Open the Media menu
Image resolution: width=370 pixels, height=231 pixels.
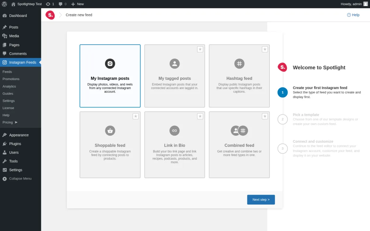point(20,36)
